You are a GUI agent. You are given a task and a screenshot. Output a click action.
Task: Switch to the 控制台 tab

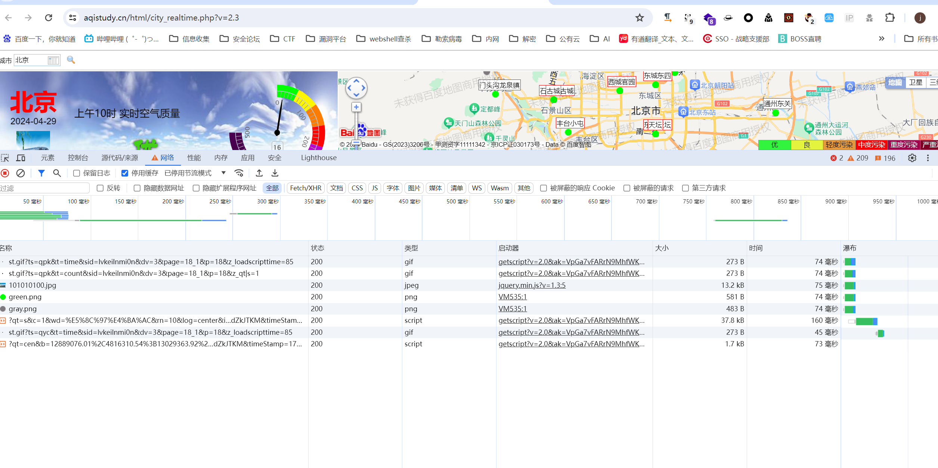(78, 158)
